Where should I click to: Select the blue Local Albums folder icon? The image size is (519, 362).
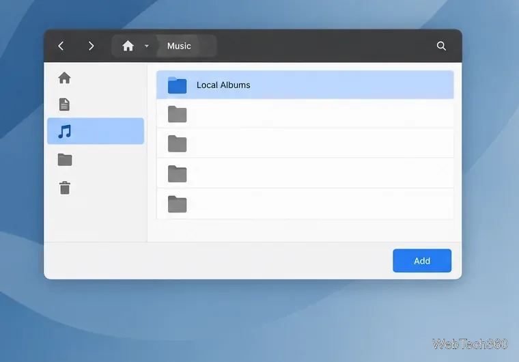pos(177,85)
